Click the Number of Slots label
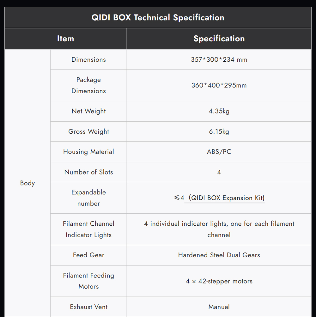The width and height of the screenshot is (316, 317). pos(88,172)
